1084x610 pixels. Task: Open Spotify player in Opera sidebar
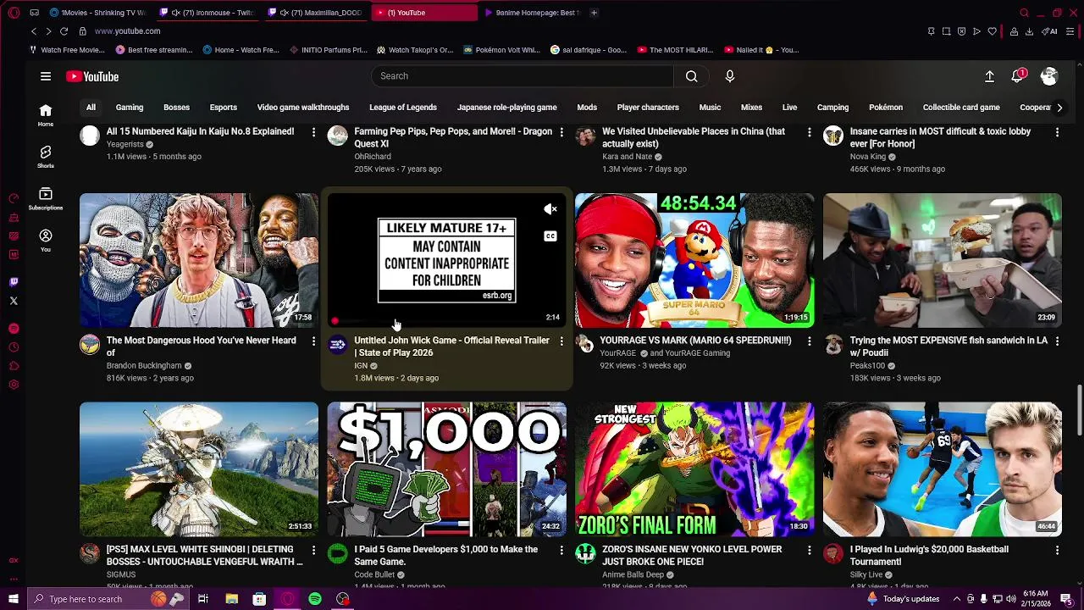[14, 328]
